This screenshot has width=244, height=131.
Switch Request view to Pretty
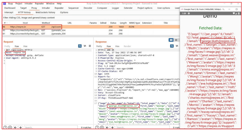pyautogui.click(x=7, y=46)
